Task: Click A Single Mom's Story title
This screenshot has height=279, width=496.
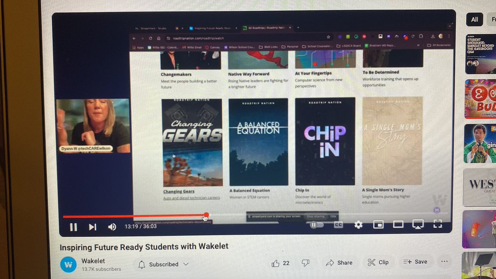Action: [383, 190]
